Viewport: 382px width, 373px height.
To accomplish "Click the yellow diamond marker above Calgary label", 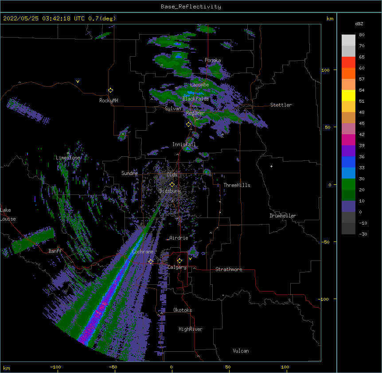I will 179,261.
